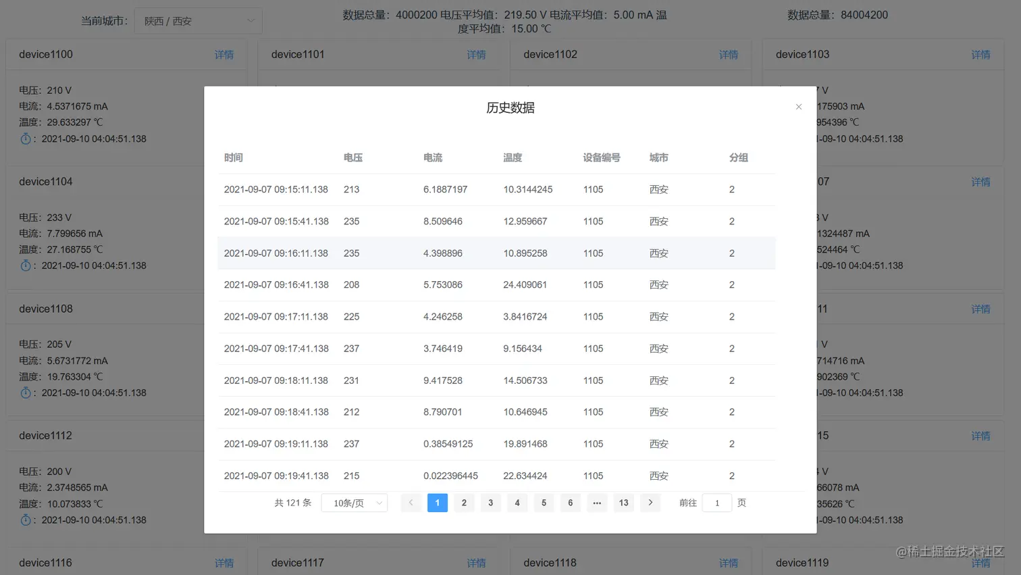
Task: Select page 5 in pagination
Action: [x=544, y=503]
